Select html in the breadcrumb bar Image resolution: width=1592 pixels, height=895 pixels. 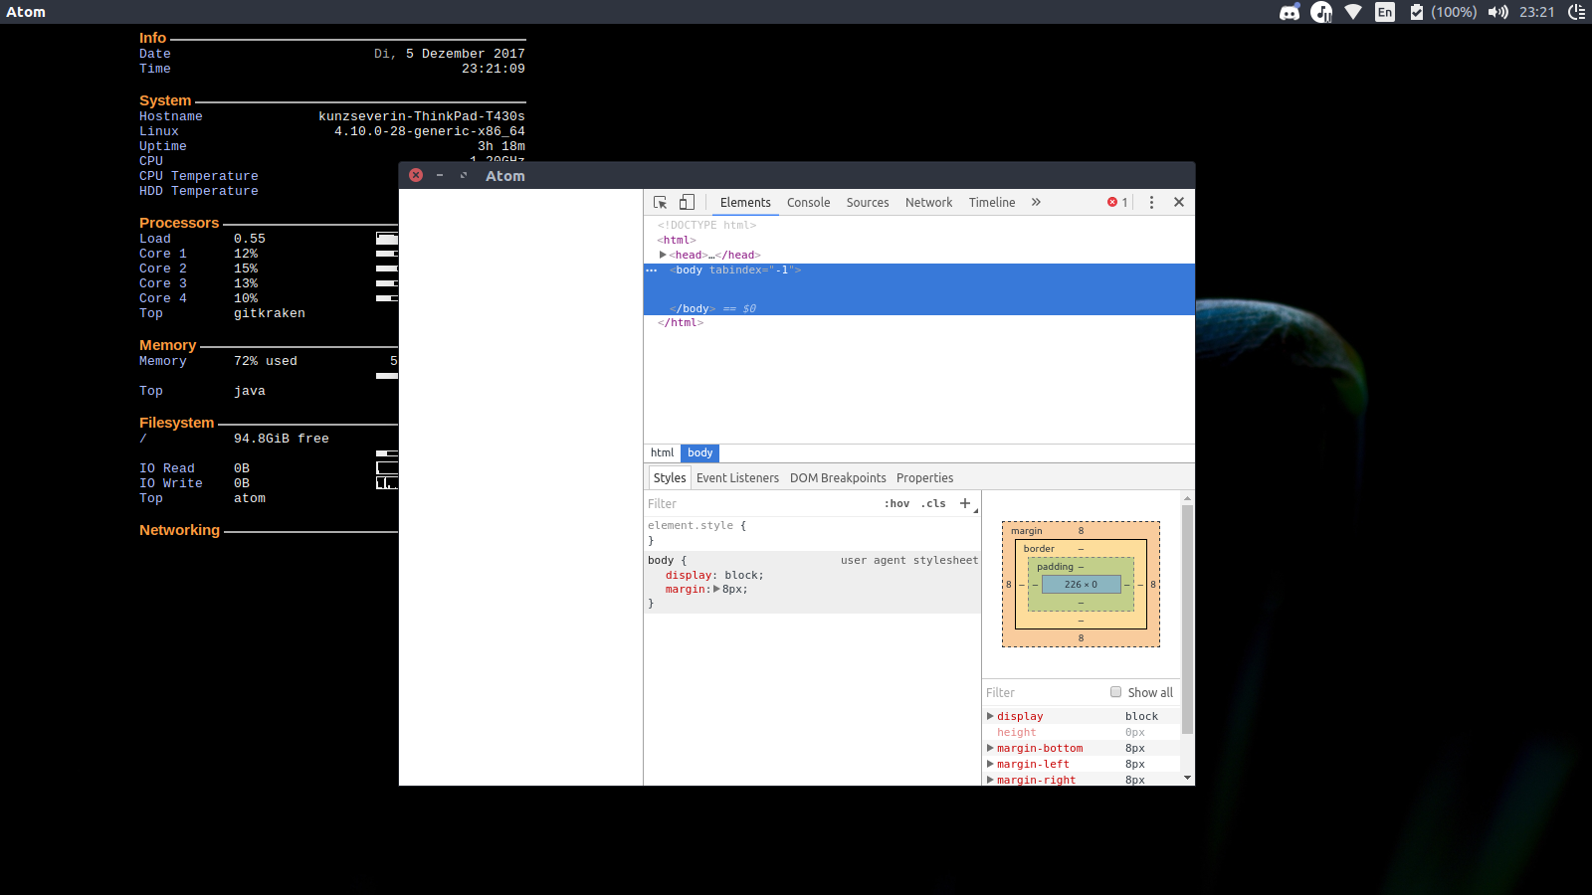[662, 452]
